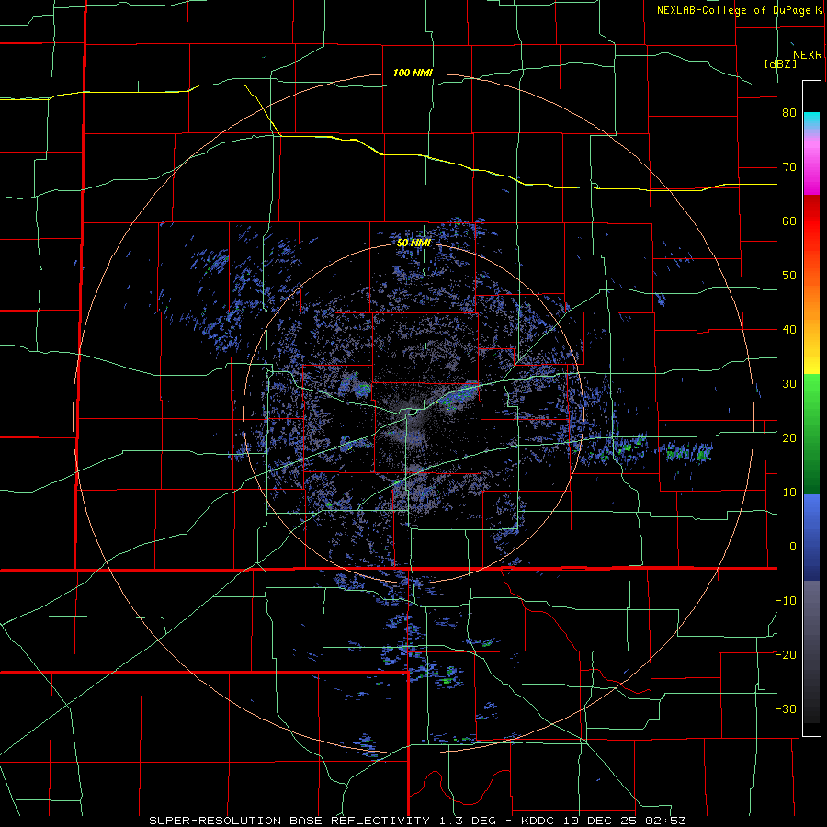Viewport: 827px width, 827px height.
Task: Click the "0" value on the dBZ scale
Action: point(793,547)
